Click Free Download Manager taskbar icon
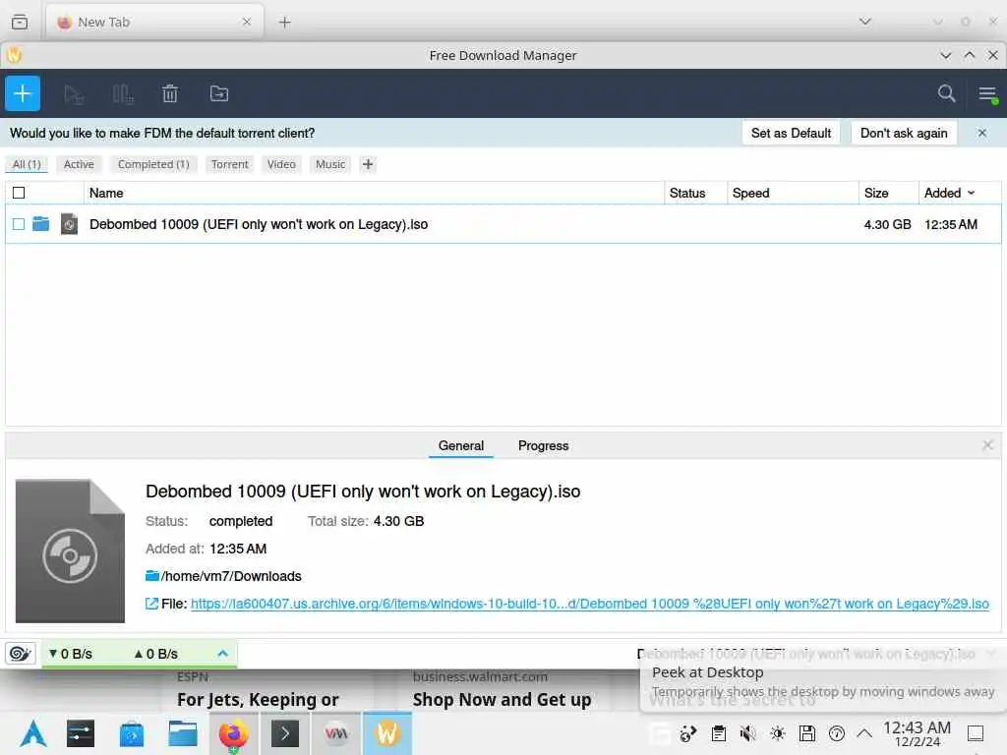 point(387,733)
